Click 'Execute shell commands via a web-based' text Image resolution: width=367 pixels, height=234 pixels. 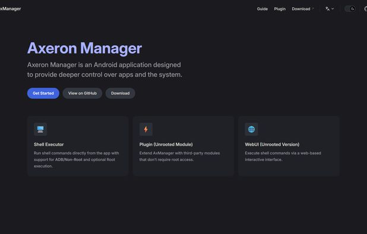point(283,153)
